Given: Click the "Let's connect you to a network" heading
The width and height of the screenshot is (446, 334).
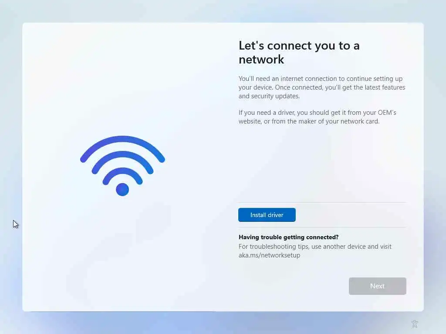Looking at the screenshot, I should (299, 53).
